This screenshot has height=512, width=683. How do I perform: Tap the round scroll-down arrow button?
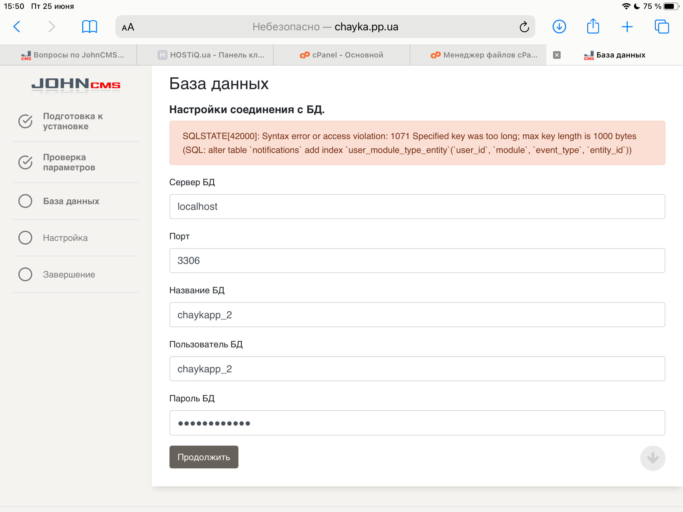click(x=653, y=458)
